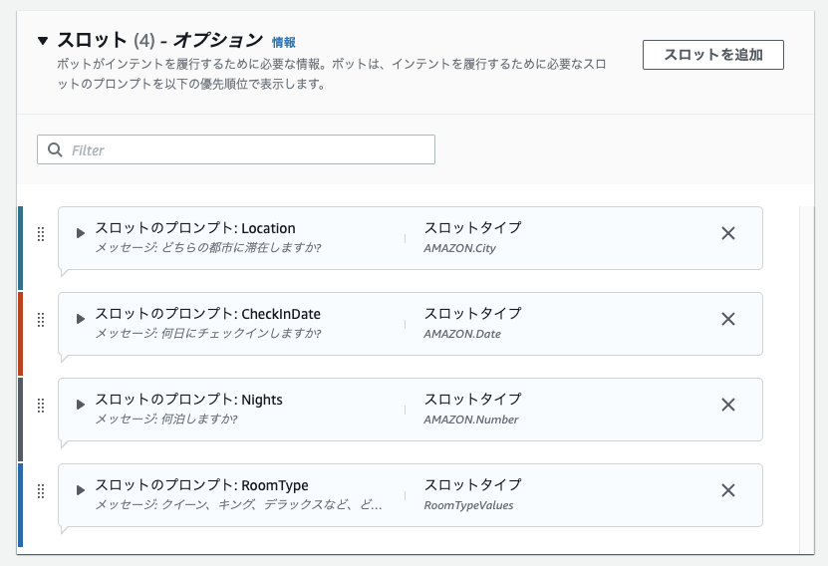Collapse the スロット section triangle
The height and width of the screenshot is (566, 828).
tap(43, 40)
